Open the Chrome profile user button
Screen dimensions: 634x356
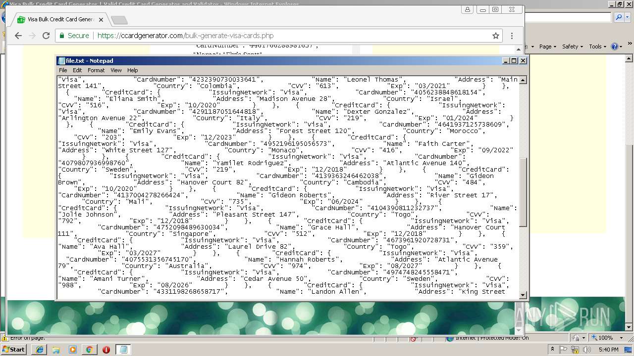[x=467, y=9]
